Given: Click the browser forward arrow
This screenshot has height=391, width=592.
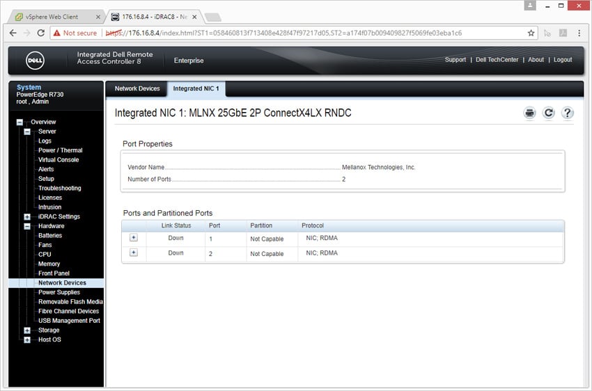Looking at the screenshot, I should [26, 33].
